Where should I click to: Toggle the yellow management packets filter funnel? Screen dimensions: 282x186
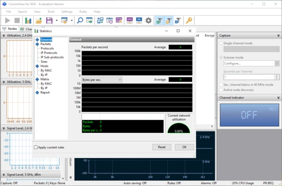tap(169, 20)
